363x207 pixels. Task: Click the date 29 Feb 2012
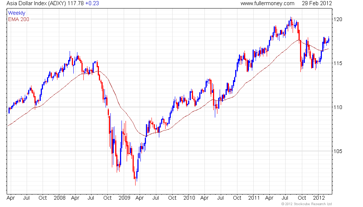tap(317, 3)
